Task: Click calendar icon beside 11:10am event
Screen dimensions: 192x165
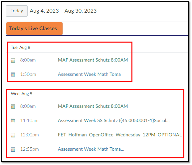Action: pyautogui.click(x=13, y=121)
